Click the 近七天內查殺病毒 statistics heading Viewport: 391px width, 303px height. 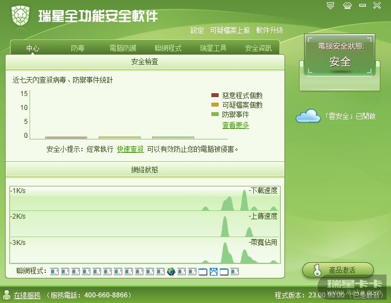click(x=62, y=80)
